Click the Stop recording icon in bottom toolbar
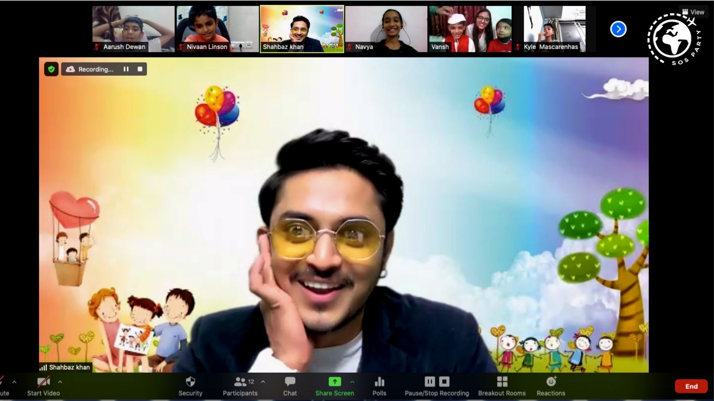 pos(444,382)
